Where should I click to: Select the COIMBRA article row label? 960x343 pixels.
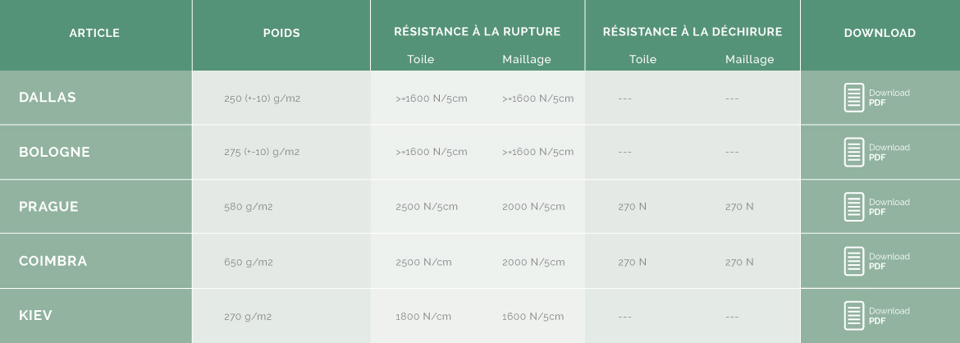(x=53, y=261)
